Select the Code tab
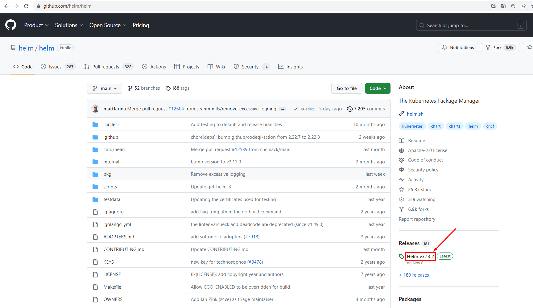 click(x=23, y=67)
